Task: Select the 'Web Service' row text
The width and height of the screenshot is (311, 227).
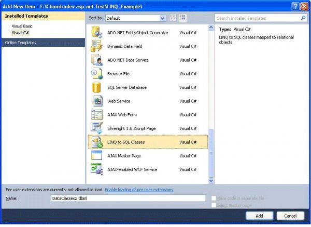Action: coord(119,101)
